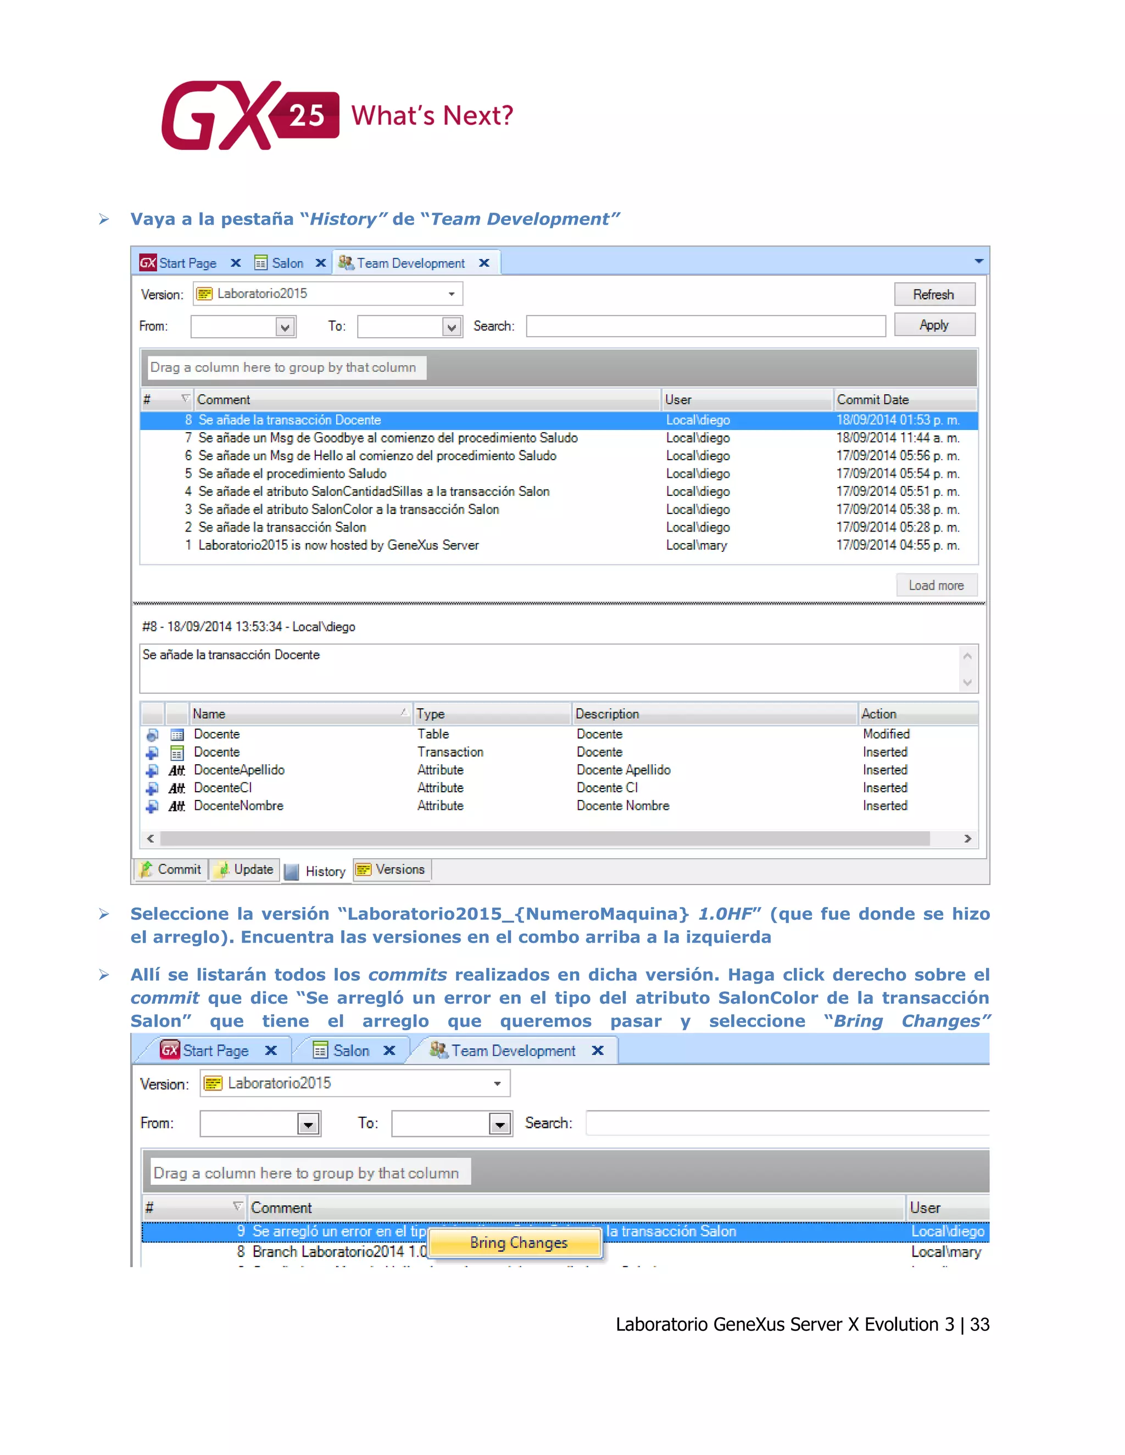1125x1455 pixels.
Task: Select commit 'Laboratorio2015 is now hosted by GeneXus Server'
Action: tap(559, 546)
